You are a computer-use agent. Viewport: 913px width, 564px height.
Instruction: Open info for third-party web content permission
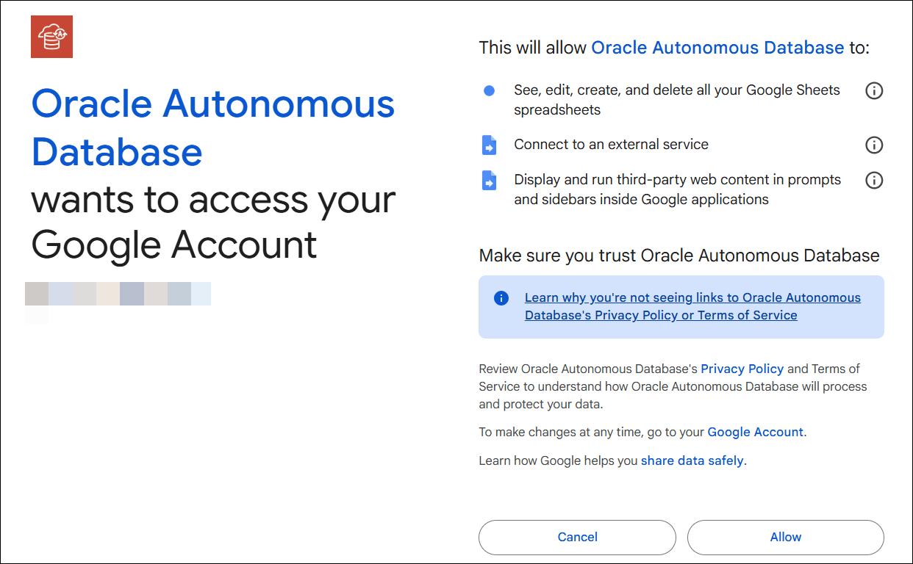coord(874,180)
